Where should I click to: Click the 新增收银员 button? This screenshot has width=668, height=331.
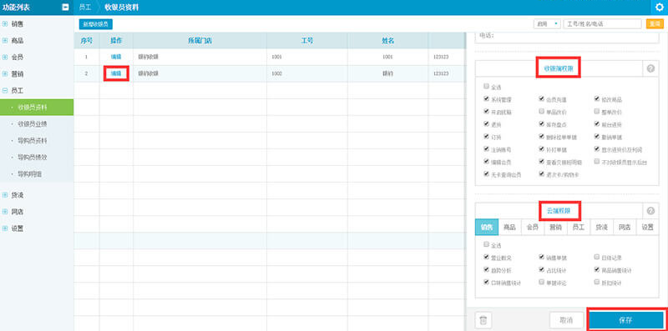(96, 24)
